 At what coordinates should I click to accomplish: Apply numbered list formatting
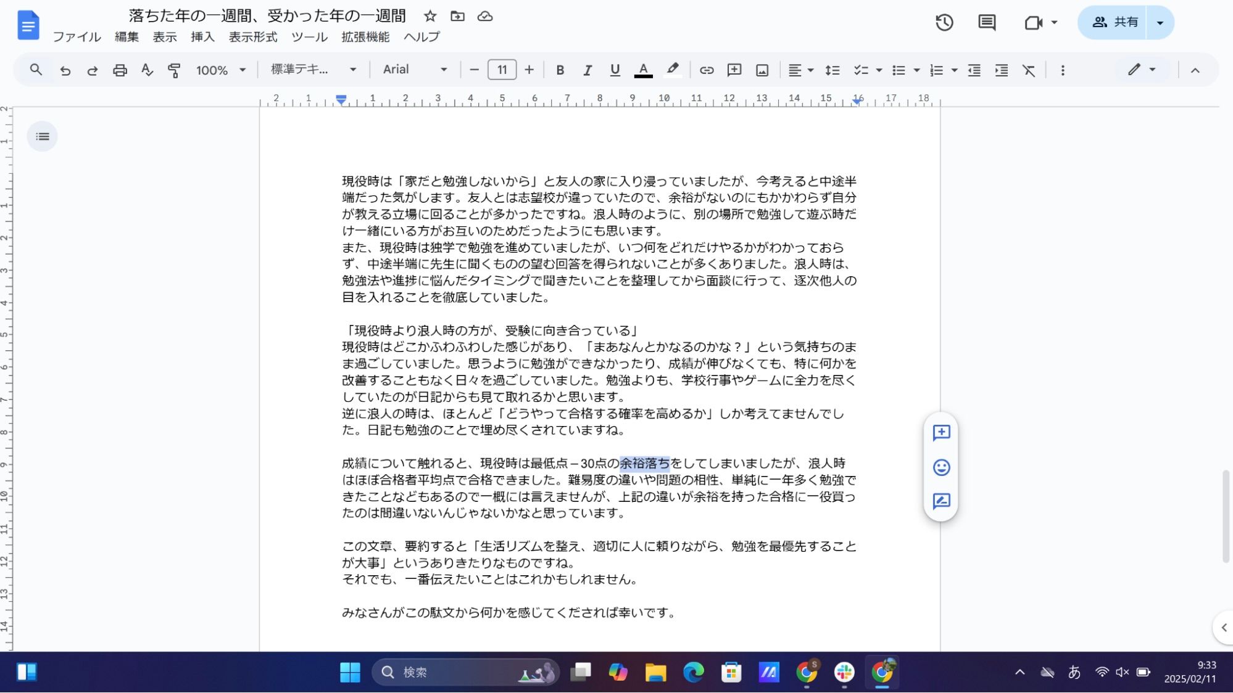tap(935, 70)
